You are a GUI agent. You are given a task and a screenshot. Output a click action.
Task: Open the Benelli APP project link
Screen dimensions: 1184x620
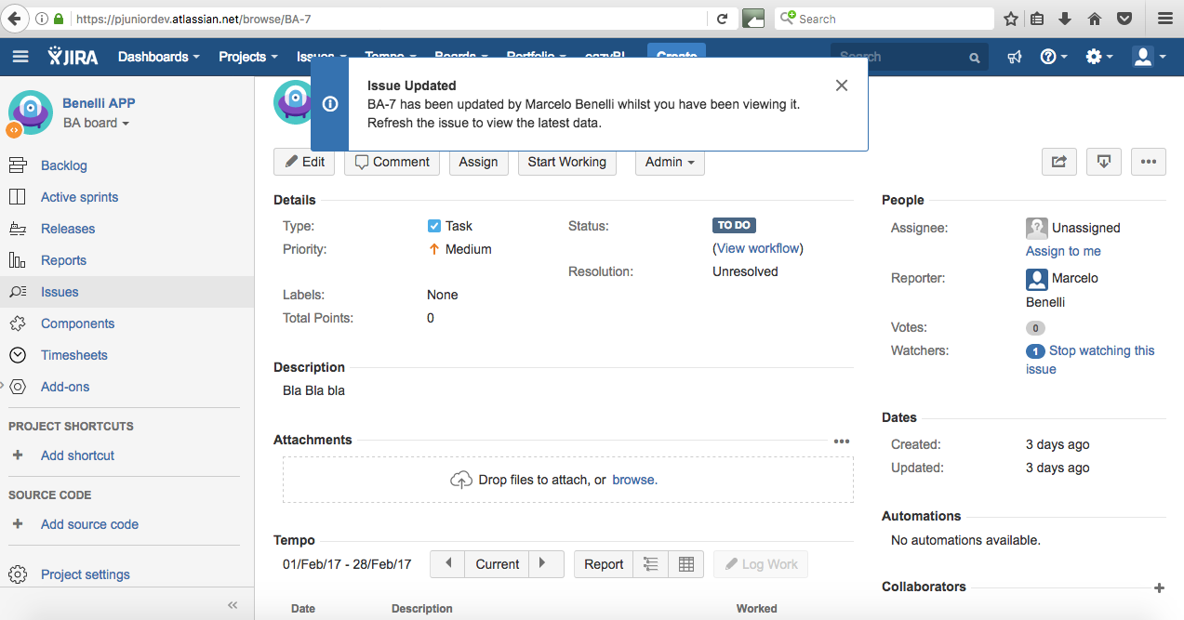[99, 103]
